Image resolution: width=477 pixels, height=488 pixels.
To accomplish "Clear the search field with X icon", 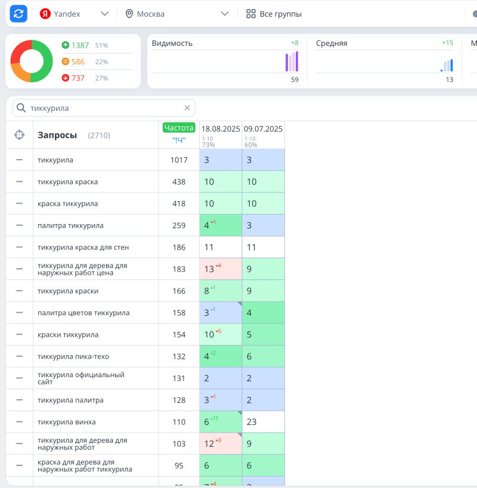I will 187,108.
